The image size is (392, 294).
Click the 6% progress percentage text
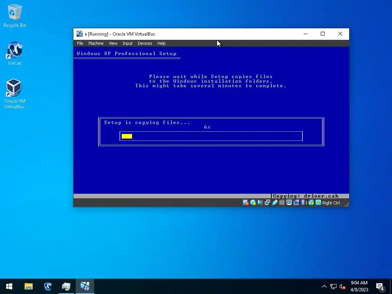(207, 127)
